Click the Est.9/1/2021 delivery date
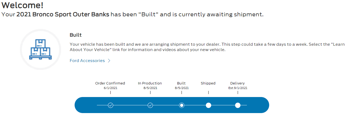This screenshot has width=347, height=116. (238, 88)
